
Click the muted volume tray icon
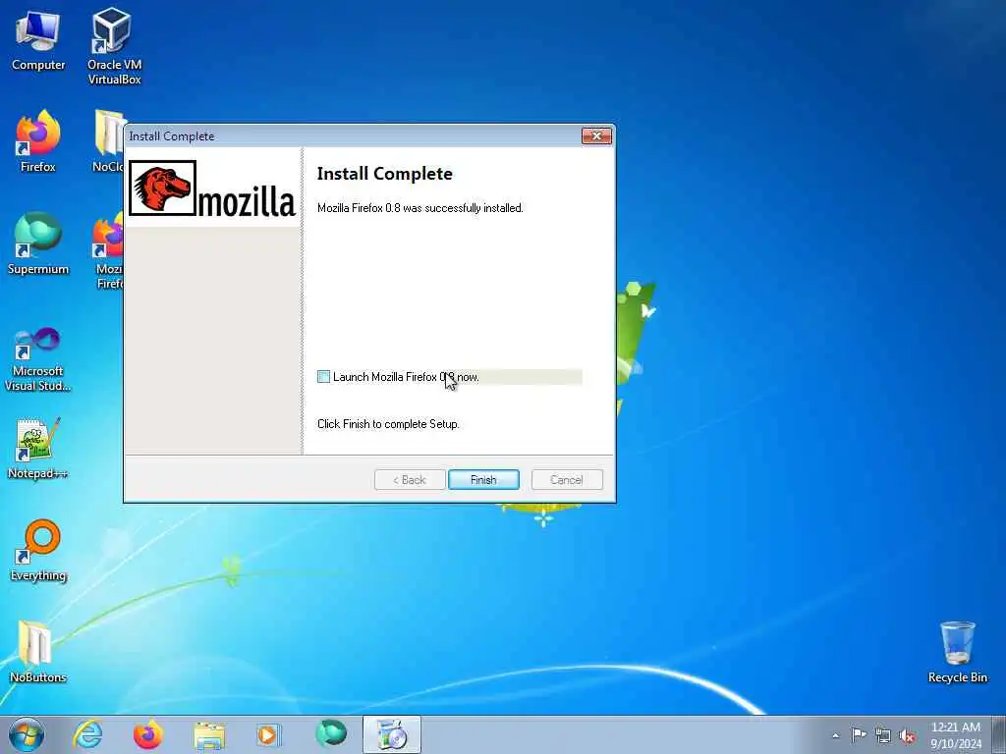(907, 735)
